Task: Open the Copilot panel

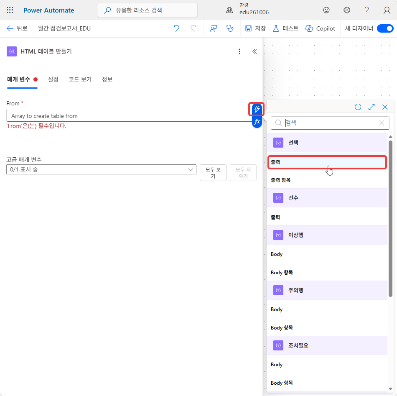Action: point(320,28)
